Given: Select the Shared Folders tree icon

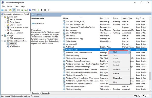Looking at the screenshot, I should [8, 25].
